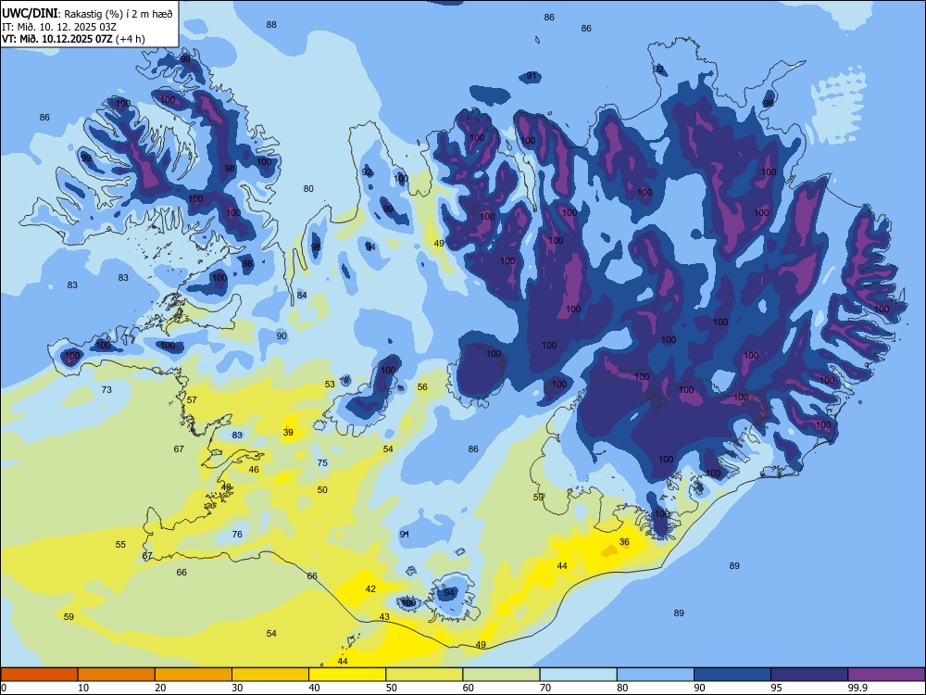926x695 pixels.
Task: Select the '70' legend tick label
Action: [545, 688]
